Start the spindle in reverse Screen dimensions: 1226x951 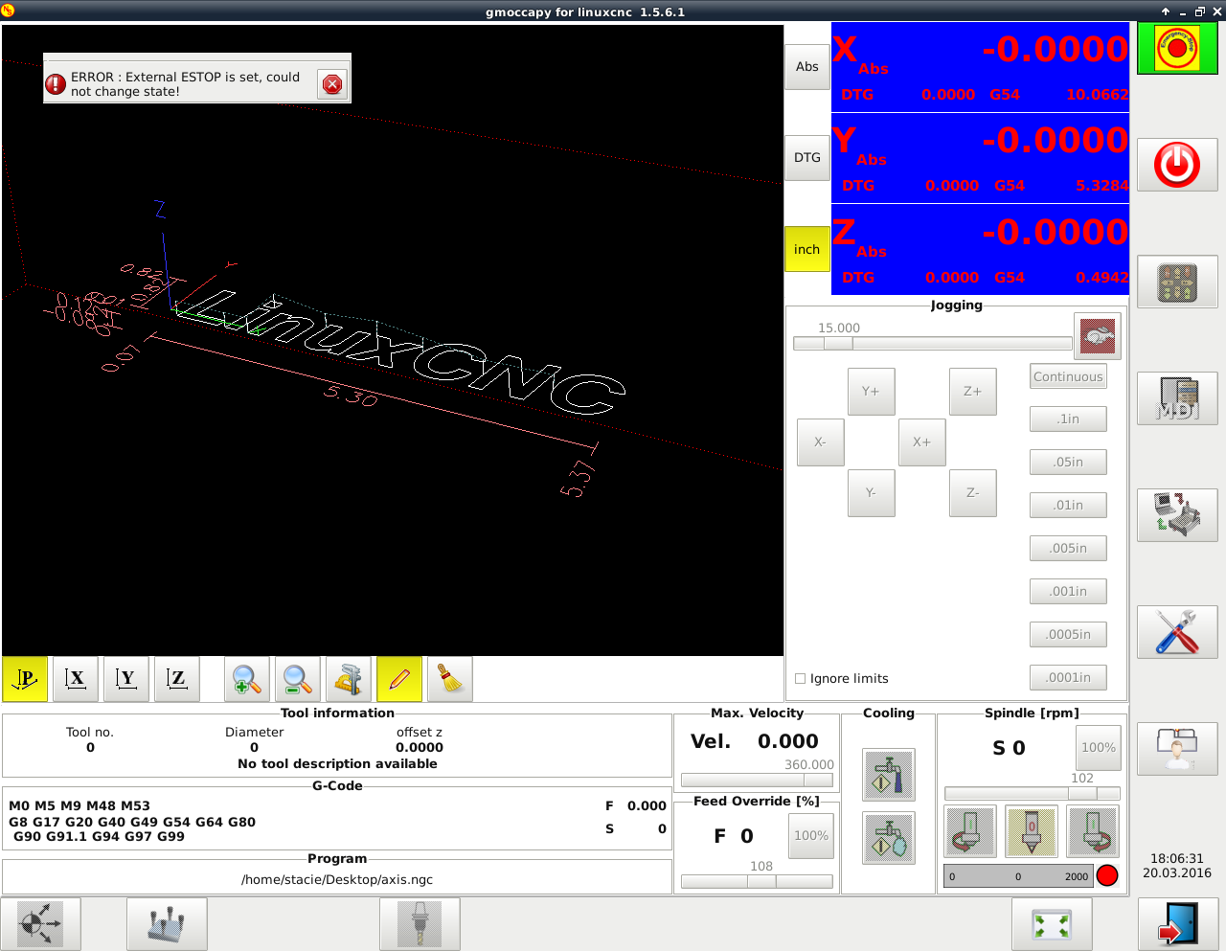(970, 831)
